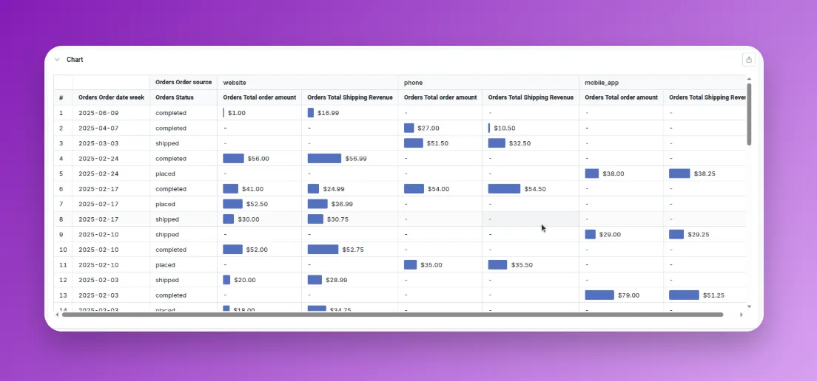Image resolution: width=817 pixels, height=381 pixels.
Task: Click the share icon in the chart header
Action: (x=749, y=60)
